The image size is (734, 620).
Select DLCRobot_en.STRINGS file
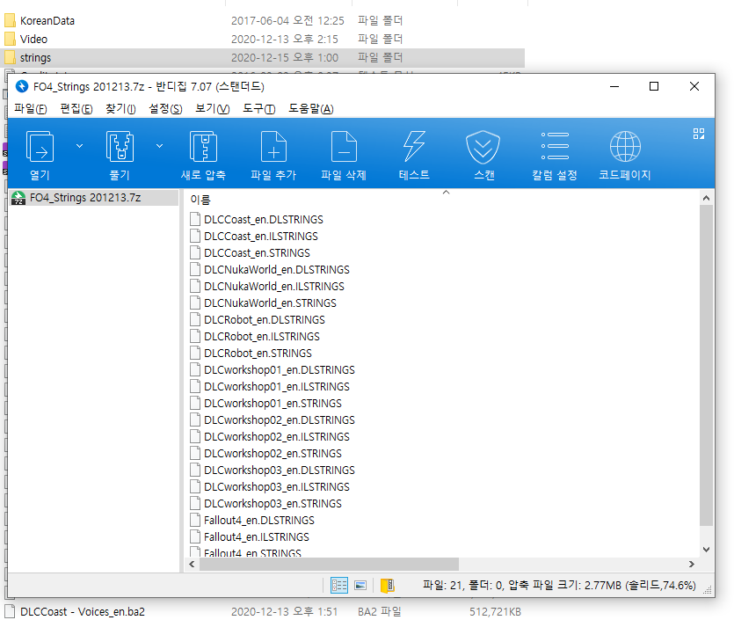[258, 354]
